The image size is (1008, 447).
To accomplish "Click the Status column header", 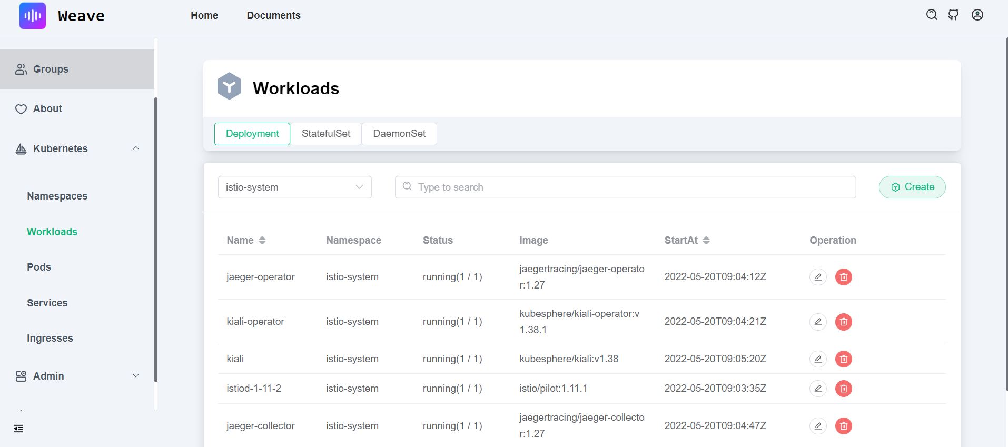I will coord(438,241).
